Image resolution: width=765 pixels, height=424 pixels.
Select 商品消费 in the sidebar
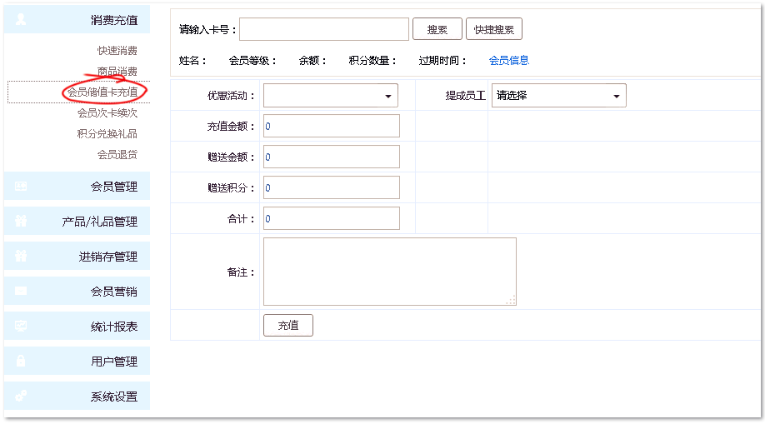pos(117,72)
